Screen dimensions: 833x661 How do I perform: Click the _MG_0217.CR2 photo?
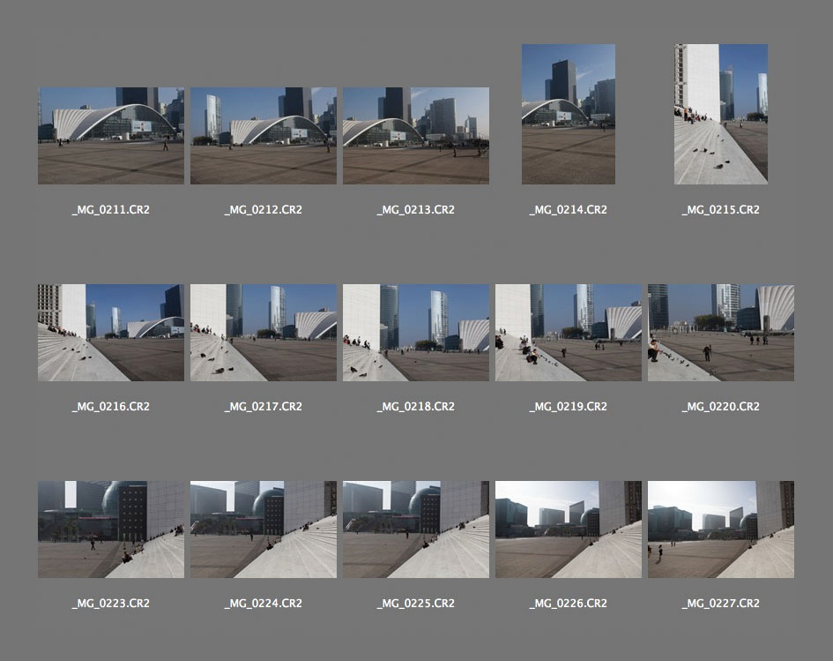click(x=264, y=333)
